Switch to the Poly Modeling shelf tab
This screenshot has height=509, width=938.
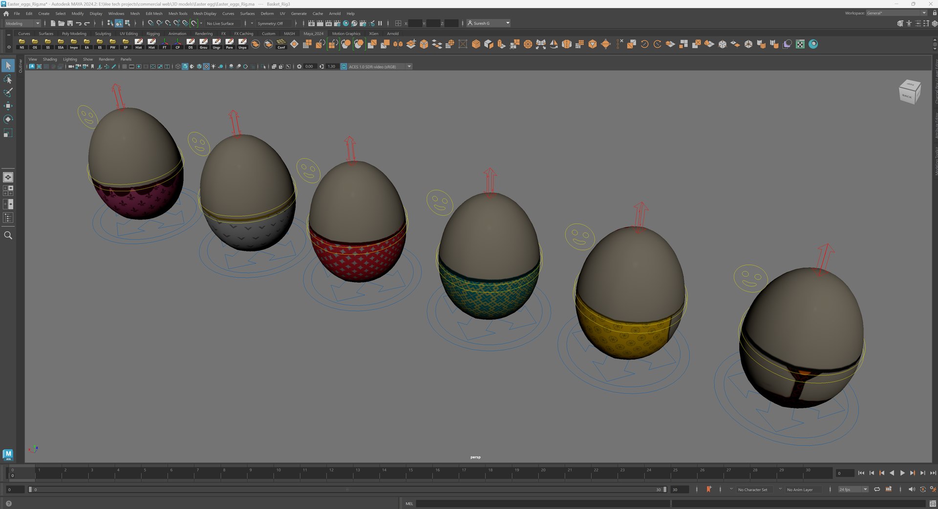[x=74, y=34]
